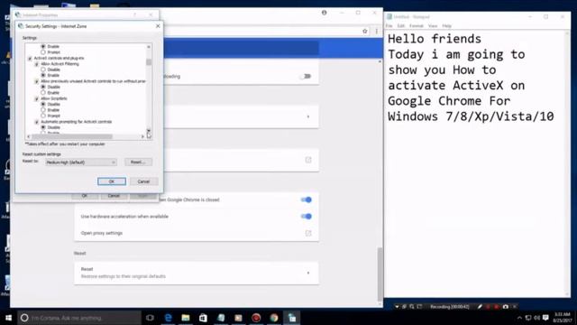Click OK in the Internet Properties window
The width and height of the screenshot is (577, 325).
point(85,196)
